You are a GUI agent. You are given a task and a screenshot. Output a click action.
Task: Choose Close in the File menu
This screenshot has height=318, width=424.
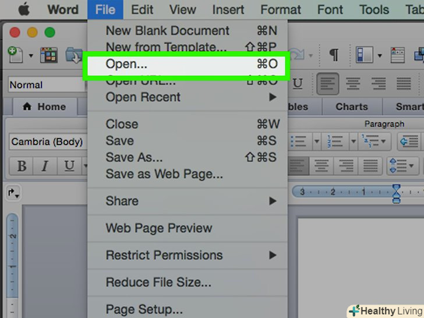tap(188, 124)
